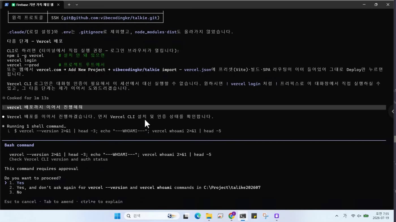Show hidden system tray icons
Viewport: 396px width, 222px height.
click(337, 216)
